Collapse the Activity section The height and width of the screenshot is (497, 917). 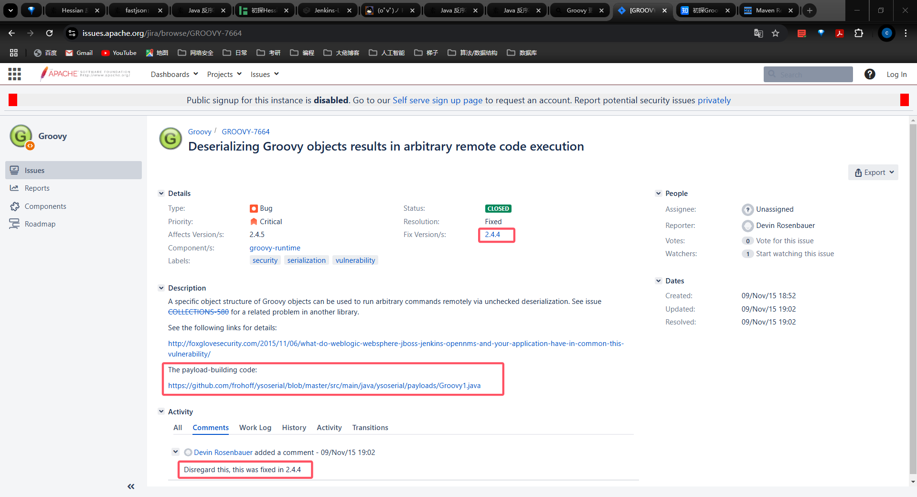pyautogui.click(x=161, y=412)
